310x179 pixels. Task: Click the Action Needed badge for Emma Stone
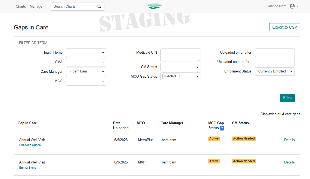(244, 161)
